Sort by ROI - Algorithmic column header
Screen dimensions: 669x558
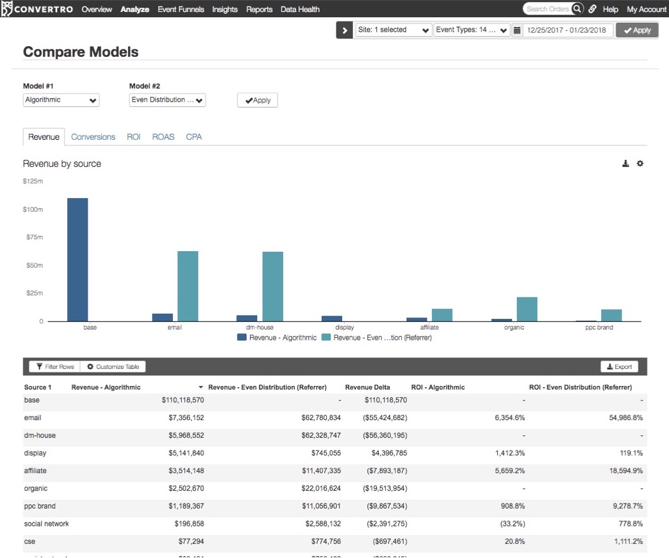pos(438,387)
